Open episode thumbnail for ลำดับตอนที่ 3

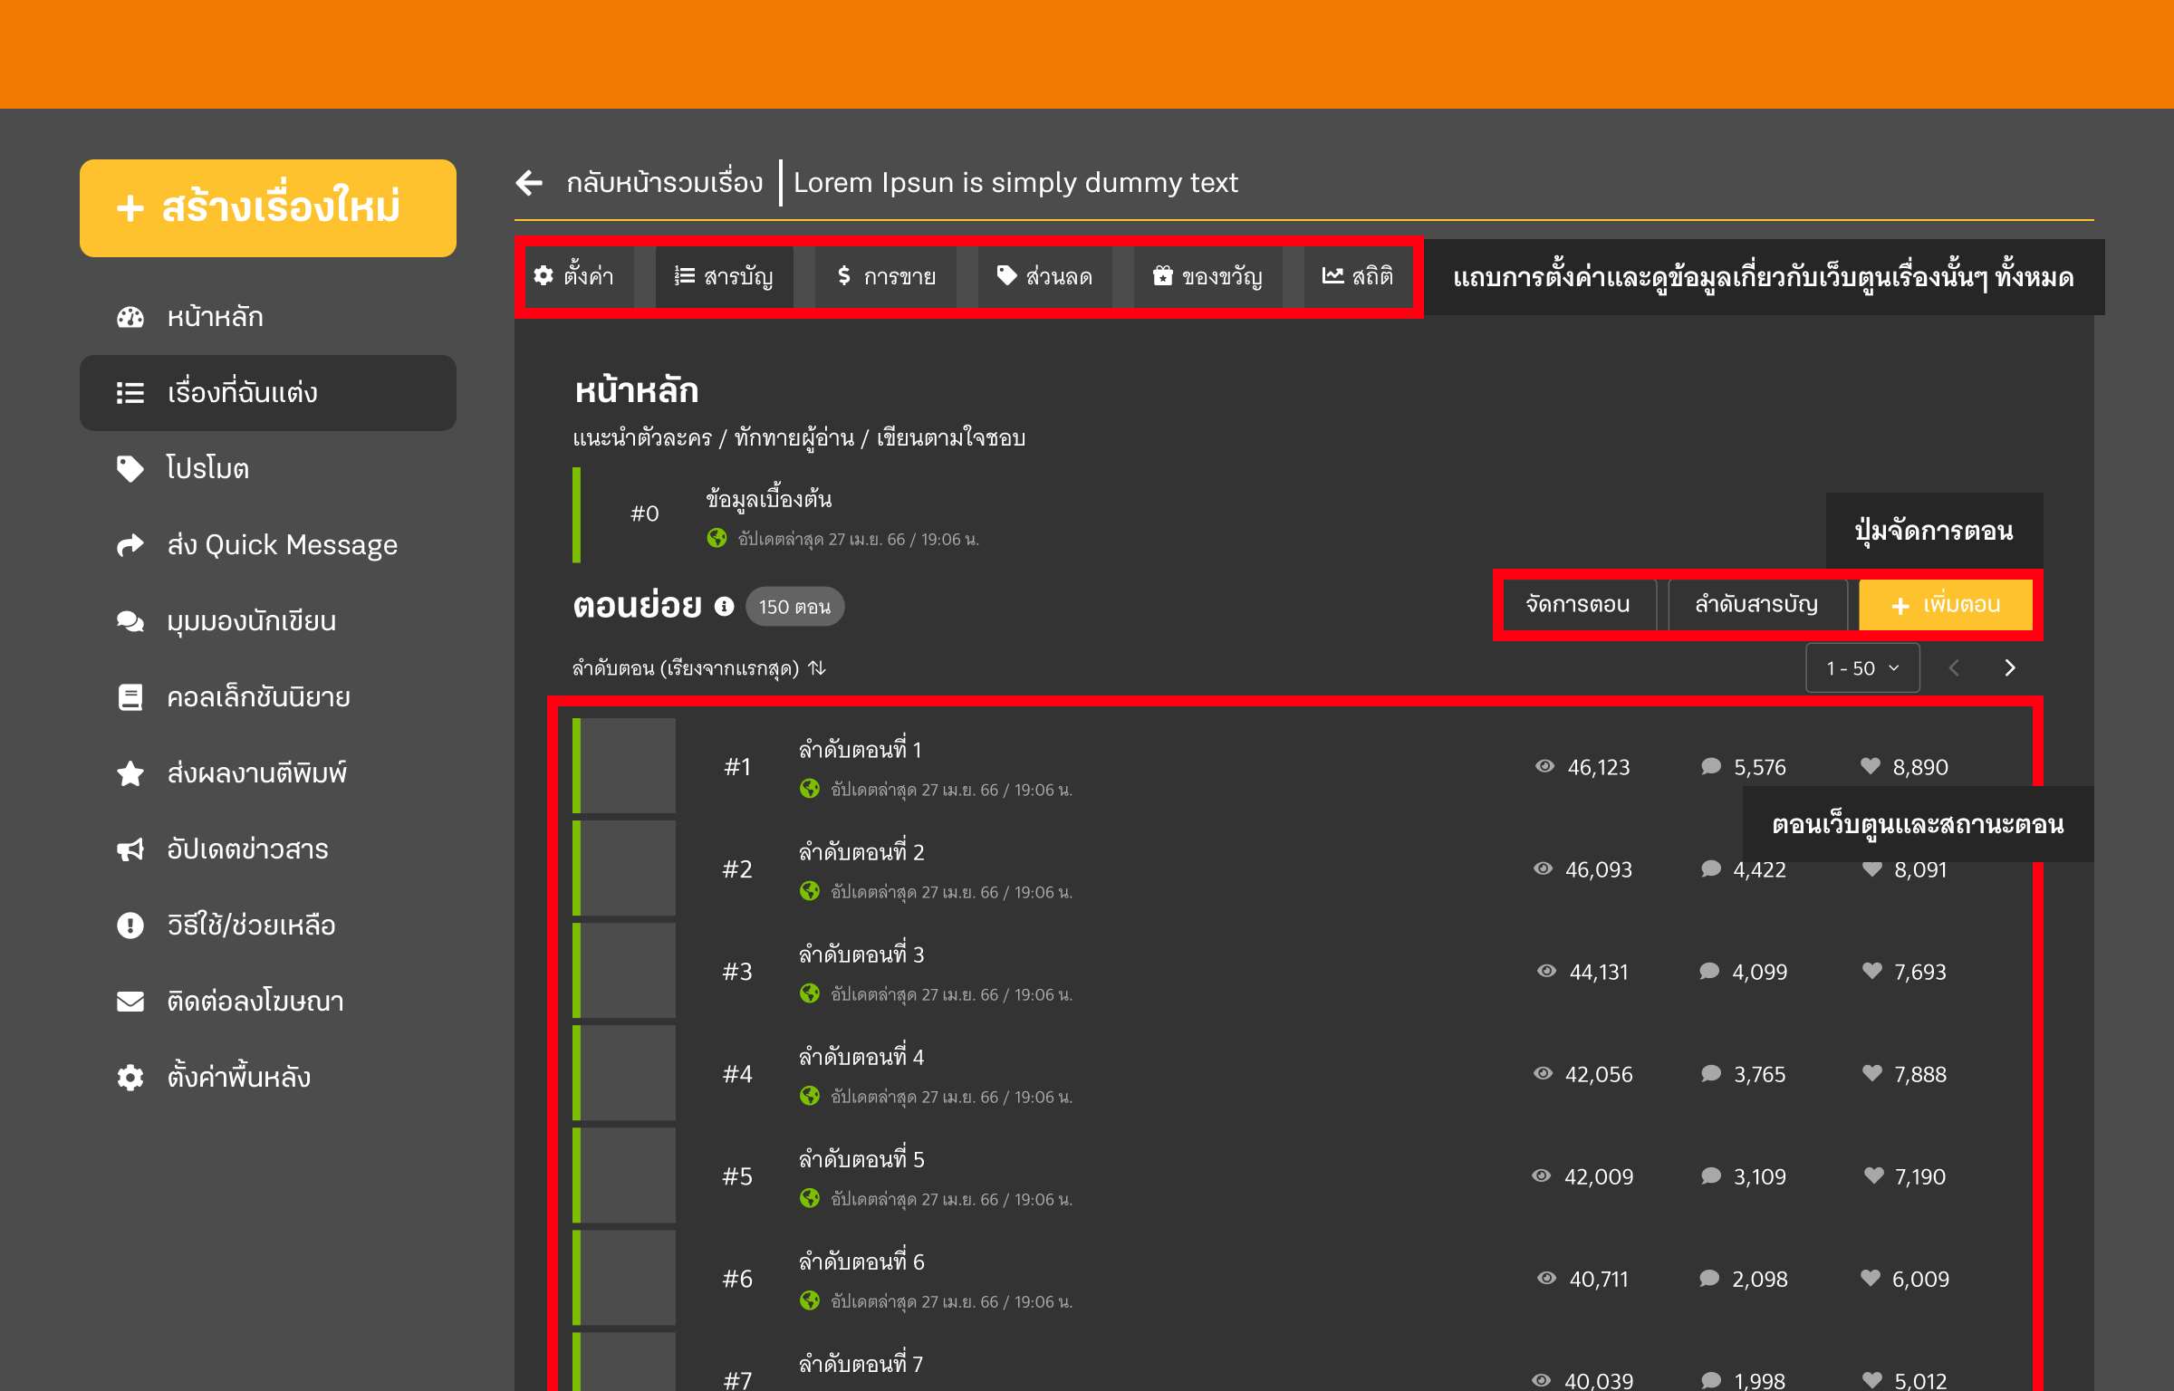point(629,971)
